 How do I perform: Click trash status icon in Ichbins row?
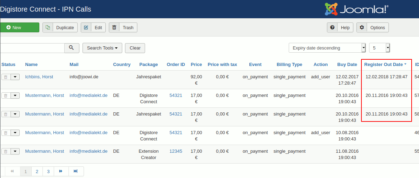click(6, 77)
